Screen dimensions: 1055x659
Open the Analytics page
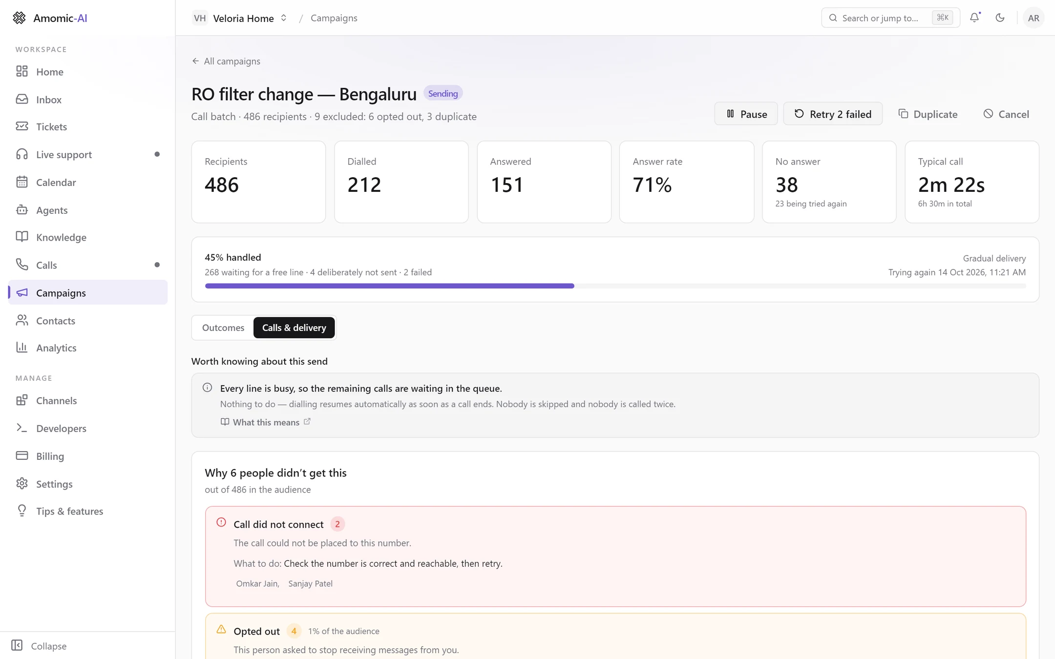click(x=88, y=348)
